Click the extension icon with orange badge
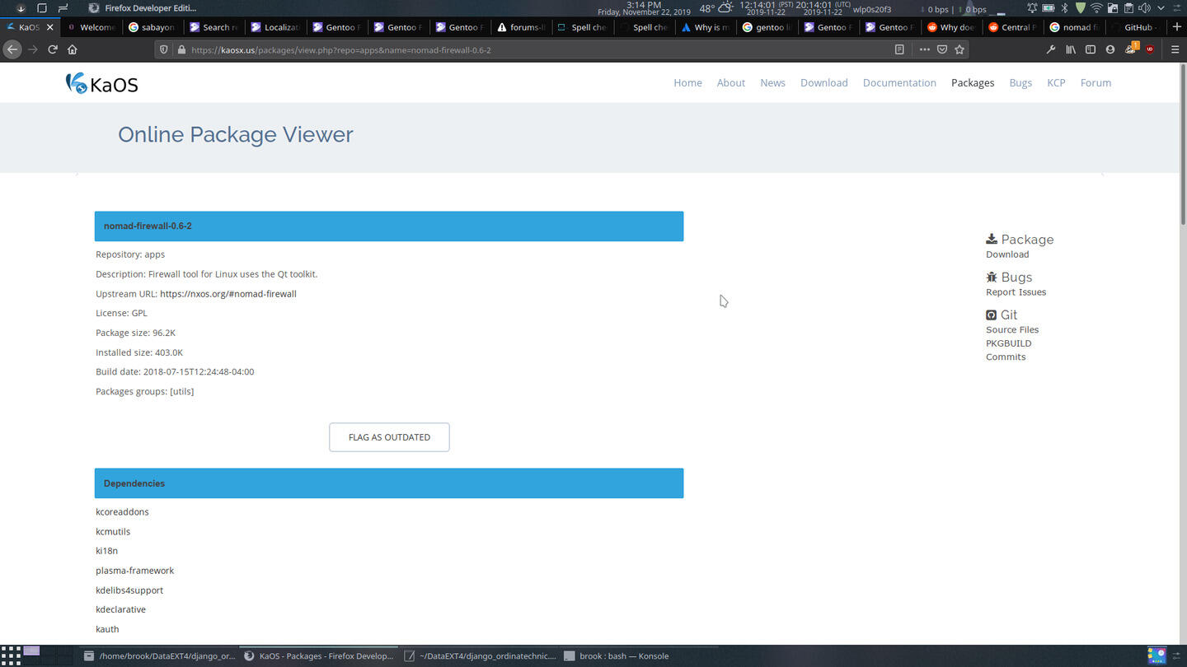This screenshot has height=667, width=1187. (x=1131, y=49)
